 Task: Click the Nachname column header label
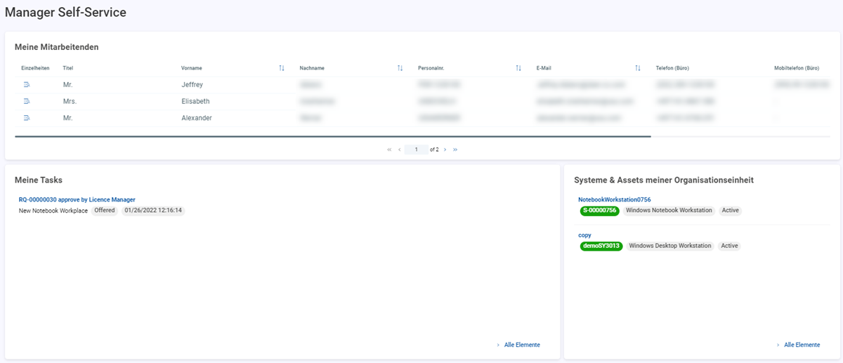point(312,68)
